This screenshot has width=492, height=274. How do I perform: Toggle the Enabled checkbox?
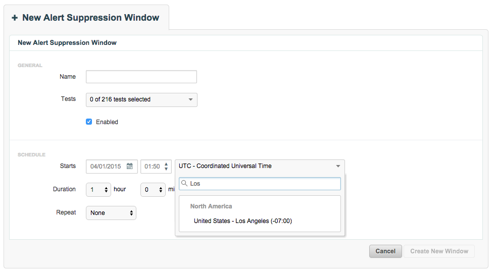pos(89,122)
